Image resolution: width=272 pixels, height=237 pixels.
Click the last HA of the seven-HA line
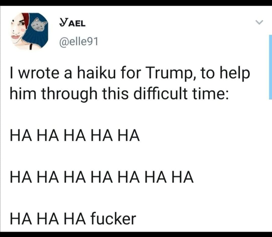click(x=183, y=177)
